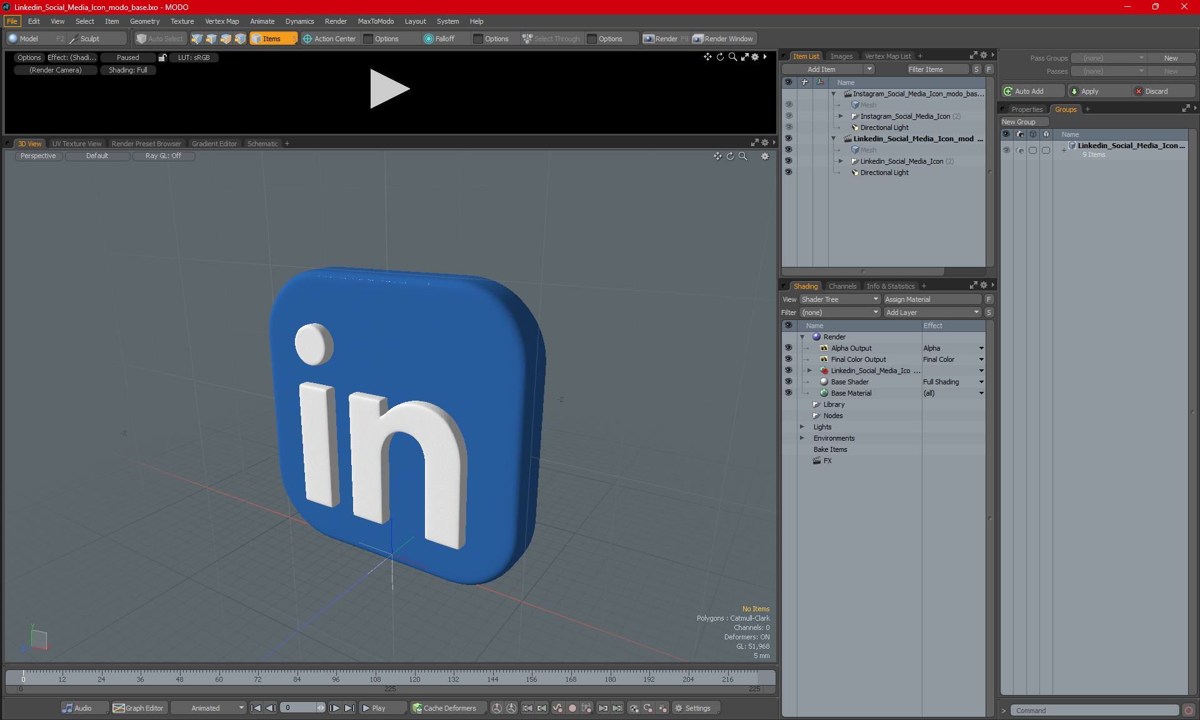
Task: Hide the Alpha Output shader layer
Action: pyautogui.click(x=788, y=348)
